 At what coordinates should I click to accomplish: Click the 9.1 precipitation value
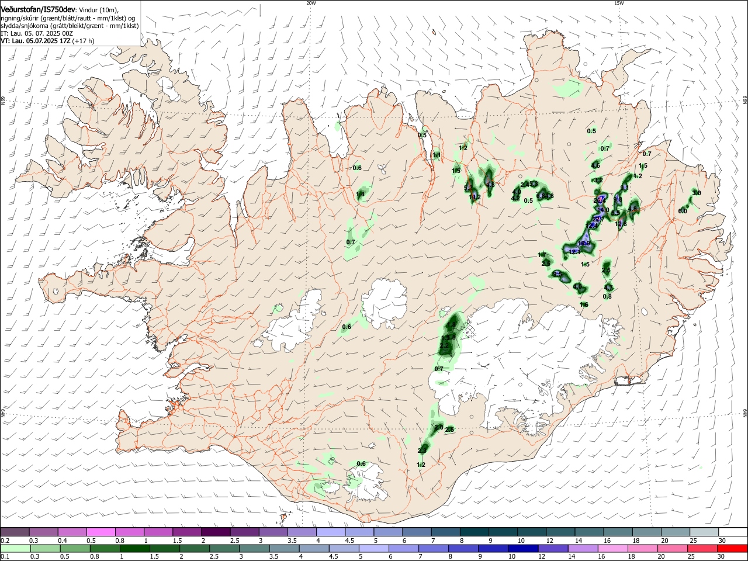coord(624,188)
